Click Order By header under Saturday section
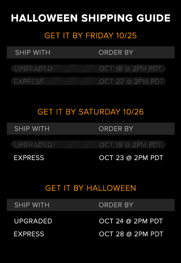181x263 pixels. [x=116, y=129]
